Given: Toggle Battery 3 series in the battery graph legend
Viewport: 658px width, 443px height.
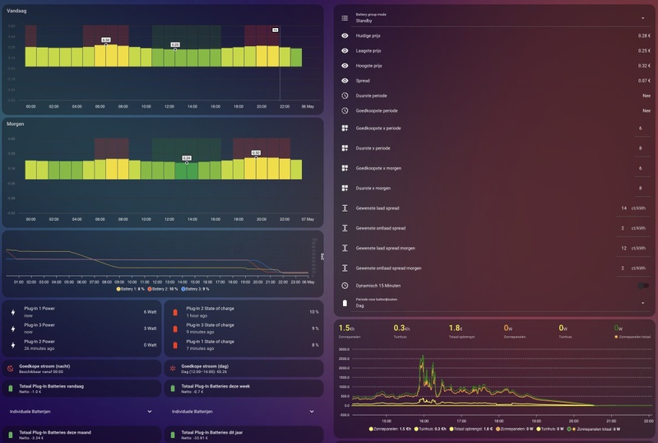Looking at the screenshot, I should [195, 289].
